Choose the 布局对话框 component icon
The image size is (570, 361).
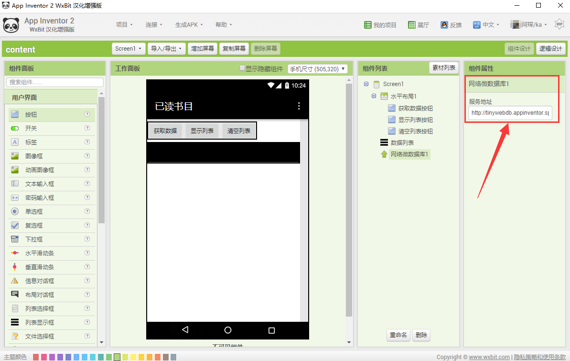coord(14,295)
